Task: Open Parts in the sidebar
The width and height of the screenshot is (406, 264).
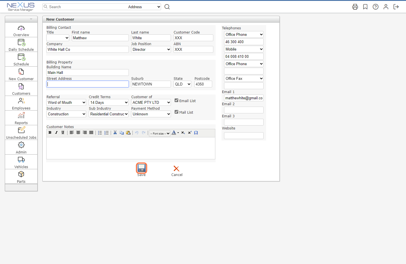Action: pyautogui.click(x=21, y=177)
